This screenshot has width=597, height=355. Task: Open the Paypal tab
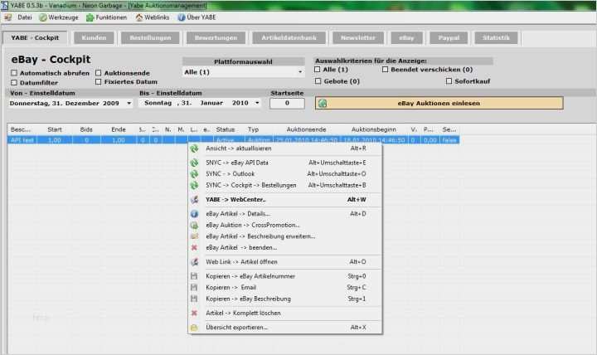[x=449, y=37]
